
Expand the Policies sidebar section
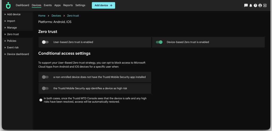[11, 41]
